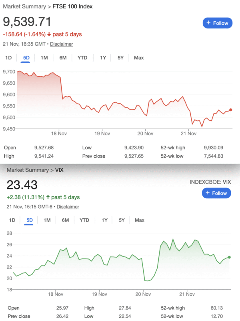
Task: Choose 6M range for VIX
Action: click(65, 220)
